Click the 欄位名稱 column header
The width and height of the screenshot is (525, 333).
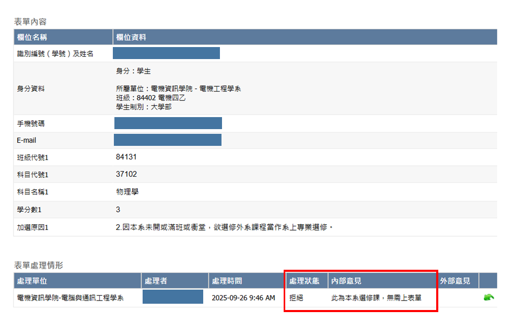pyautogui.click(x=32, y=37)
